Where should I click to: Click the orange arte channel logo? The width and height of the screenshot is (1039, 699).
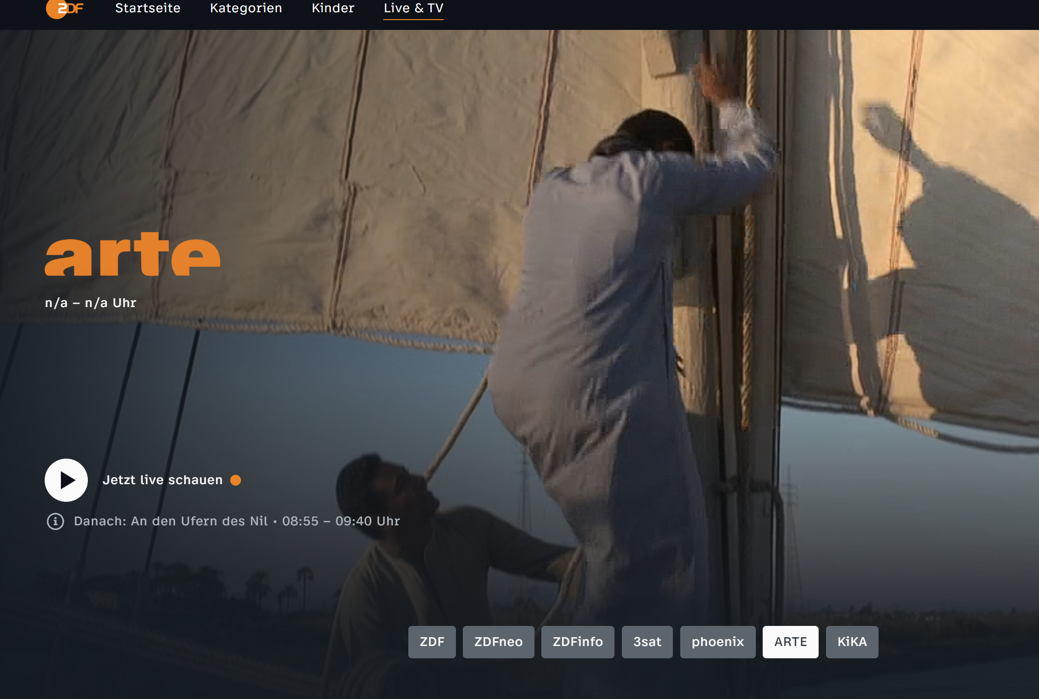133,254
